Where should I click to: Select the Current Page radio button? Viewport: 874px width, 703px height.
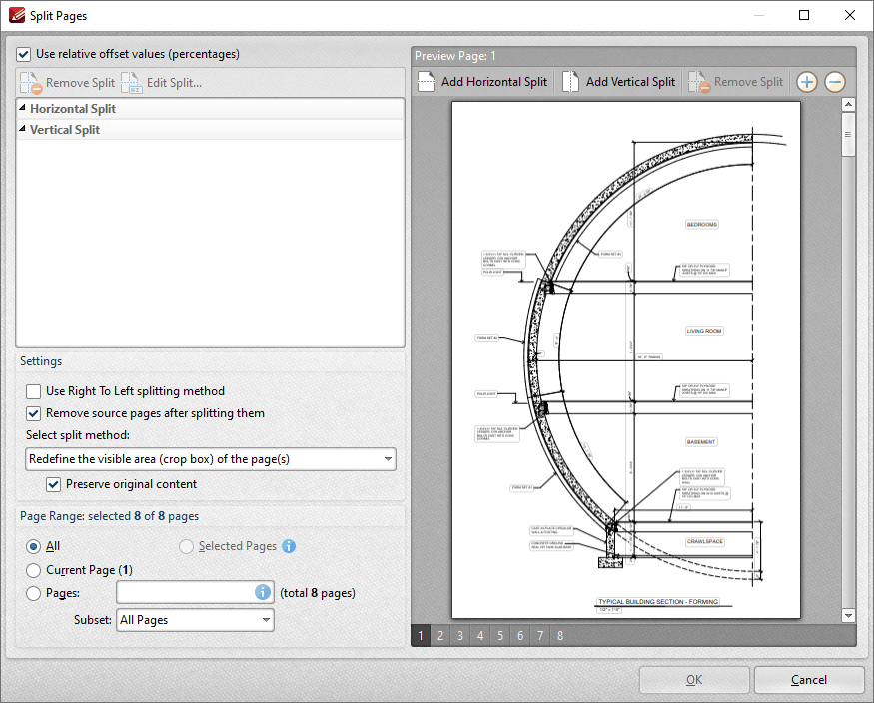pyautogui.click(x=33, y=569)
